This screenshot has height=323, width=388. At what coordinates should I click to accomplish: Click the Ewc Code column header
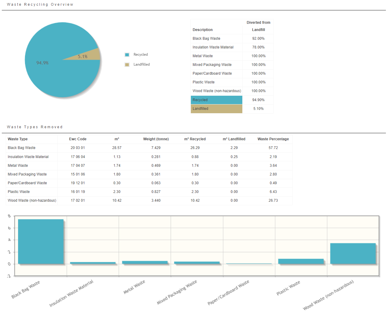tap(78, 139)
